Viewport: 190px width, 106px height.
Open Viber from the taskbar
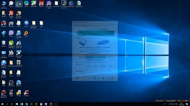click(x=46, y=104)
